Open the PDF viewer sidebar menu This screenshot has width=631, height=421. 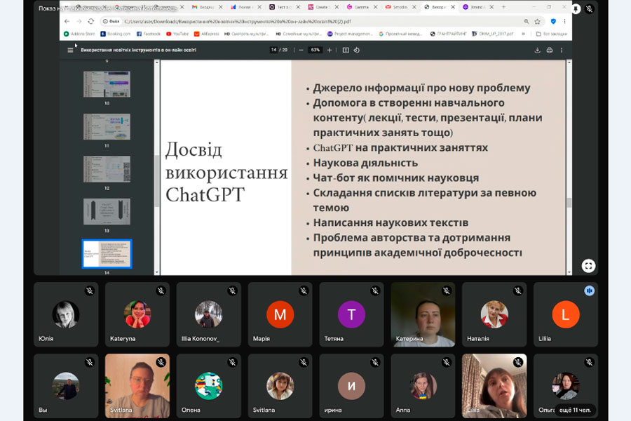(x=70, y=50)
